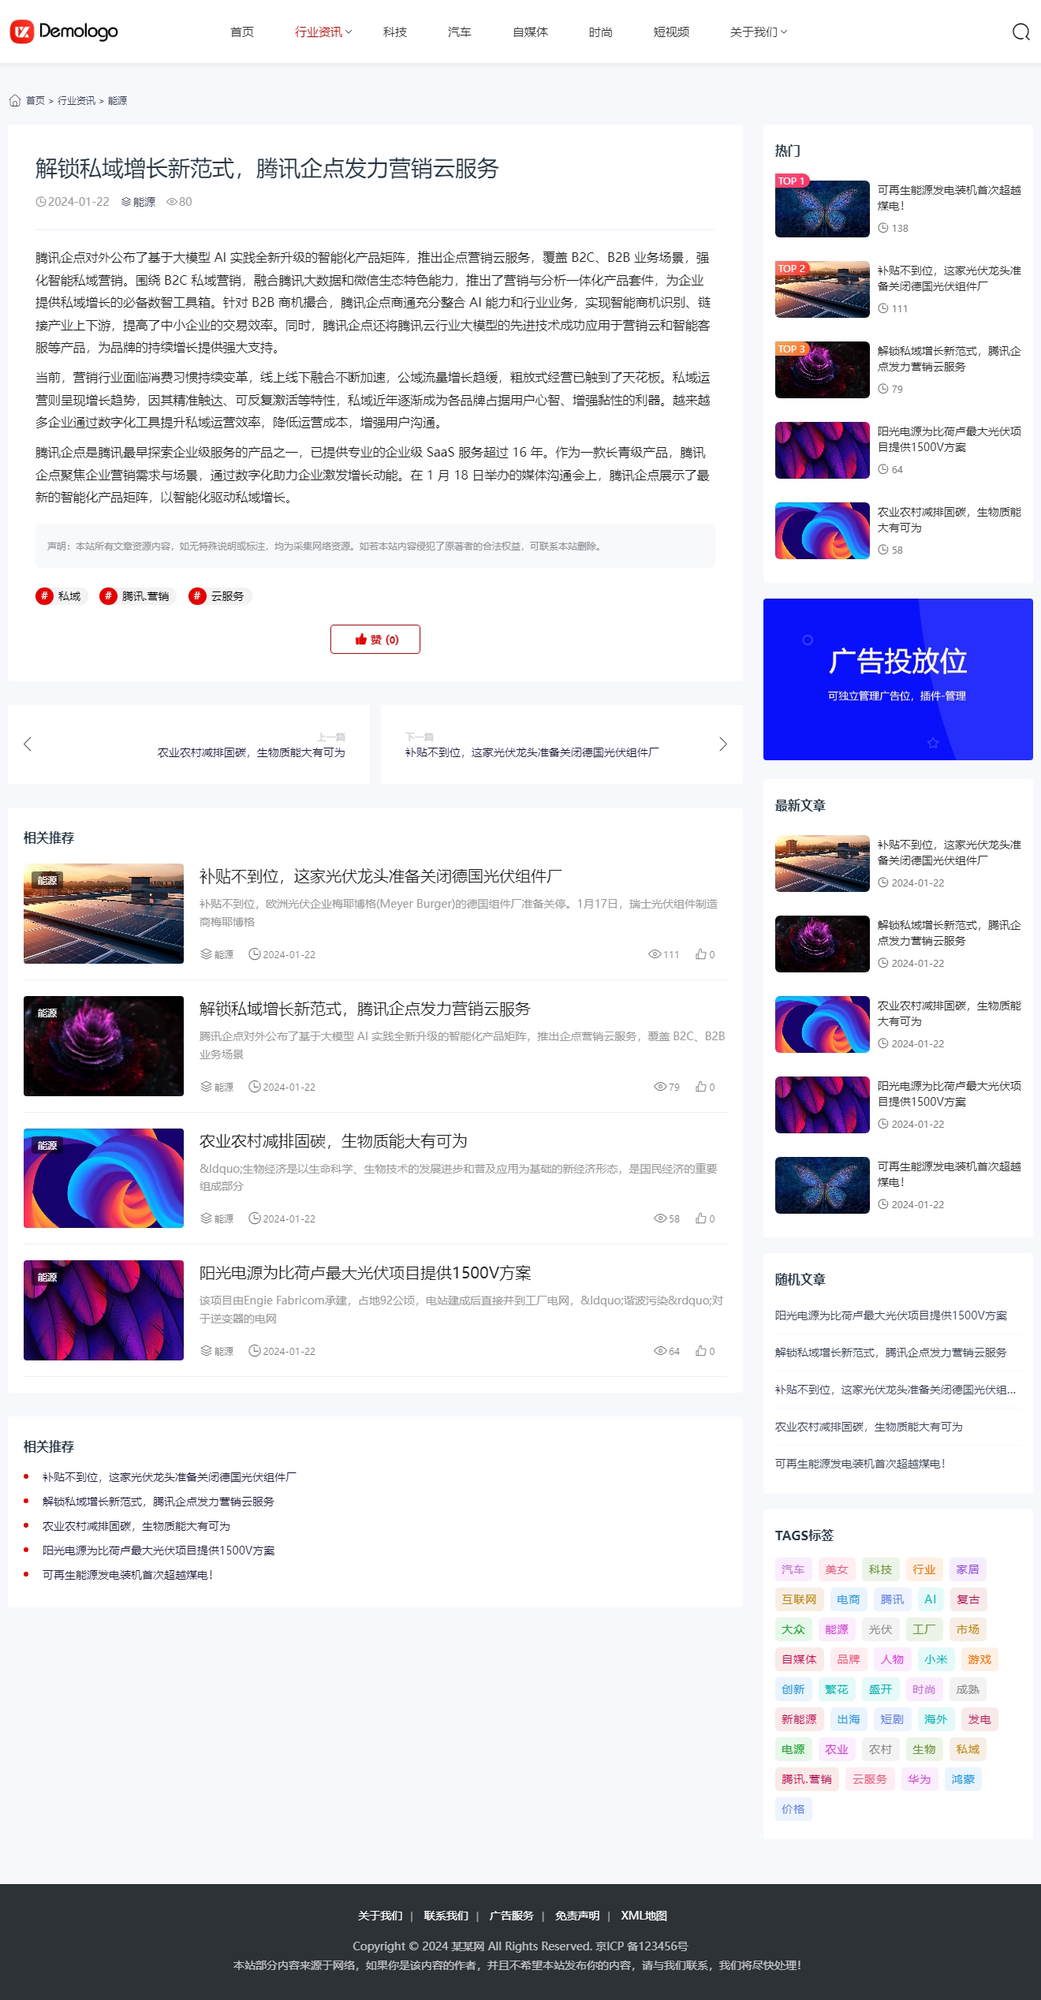
Task: Click the like icon on 补贴不到位 card
Action: coord(700,954)
